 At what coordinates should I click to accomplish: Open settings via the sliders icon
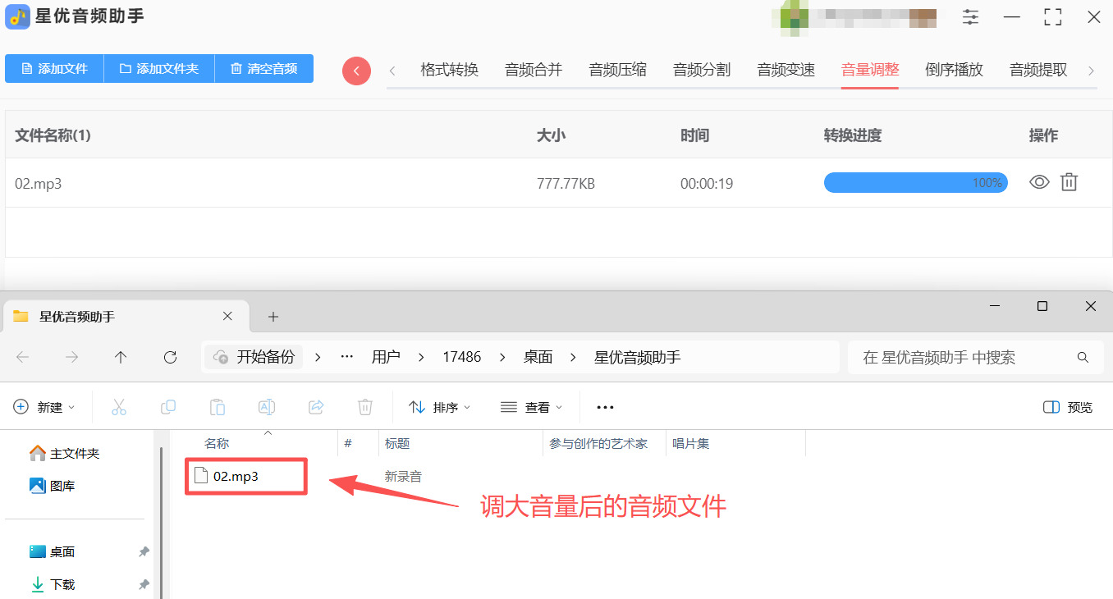click(x=970, y=16)
